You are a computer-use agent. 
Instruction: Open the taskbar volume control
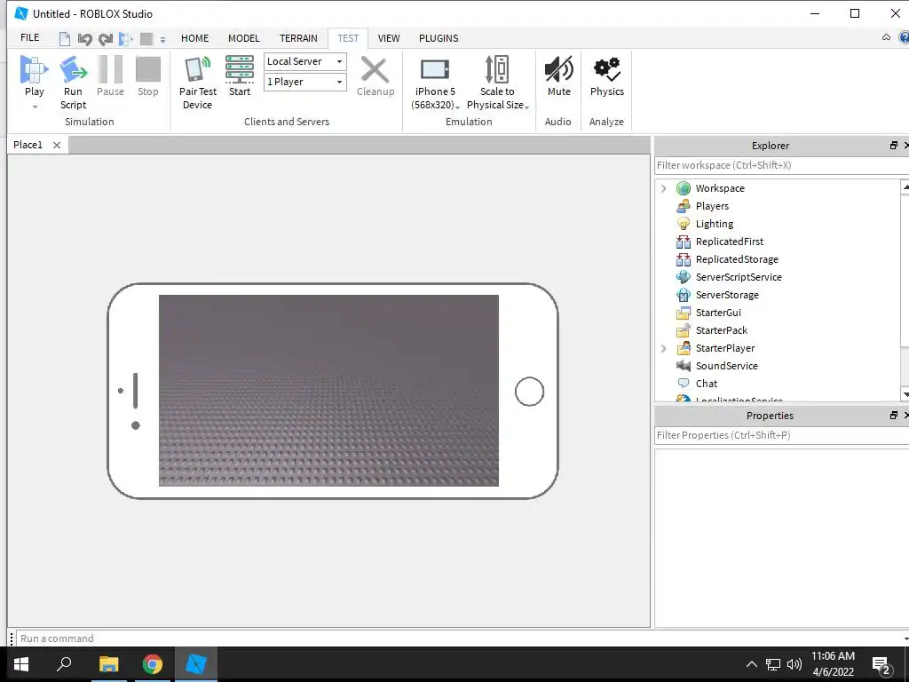click(794, 664)
